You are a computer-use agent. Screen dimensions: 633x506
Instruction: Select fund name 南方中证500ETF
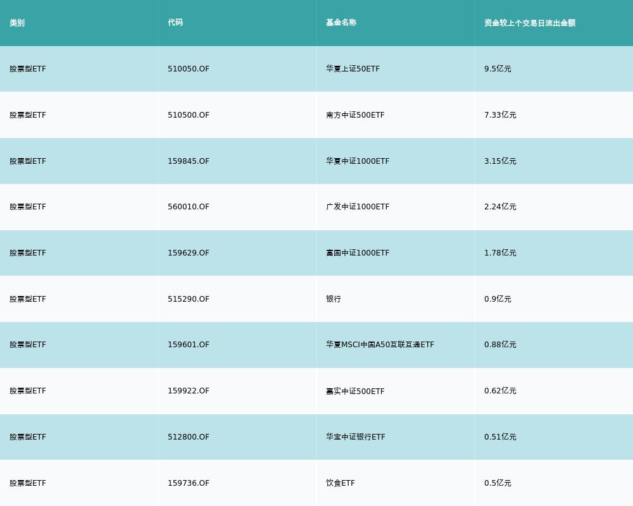(355, 115)
